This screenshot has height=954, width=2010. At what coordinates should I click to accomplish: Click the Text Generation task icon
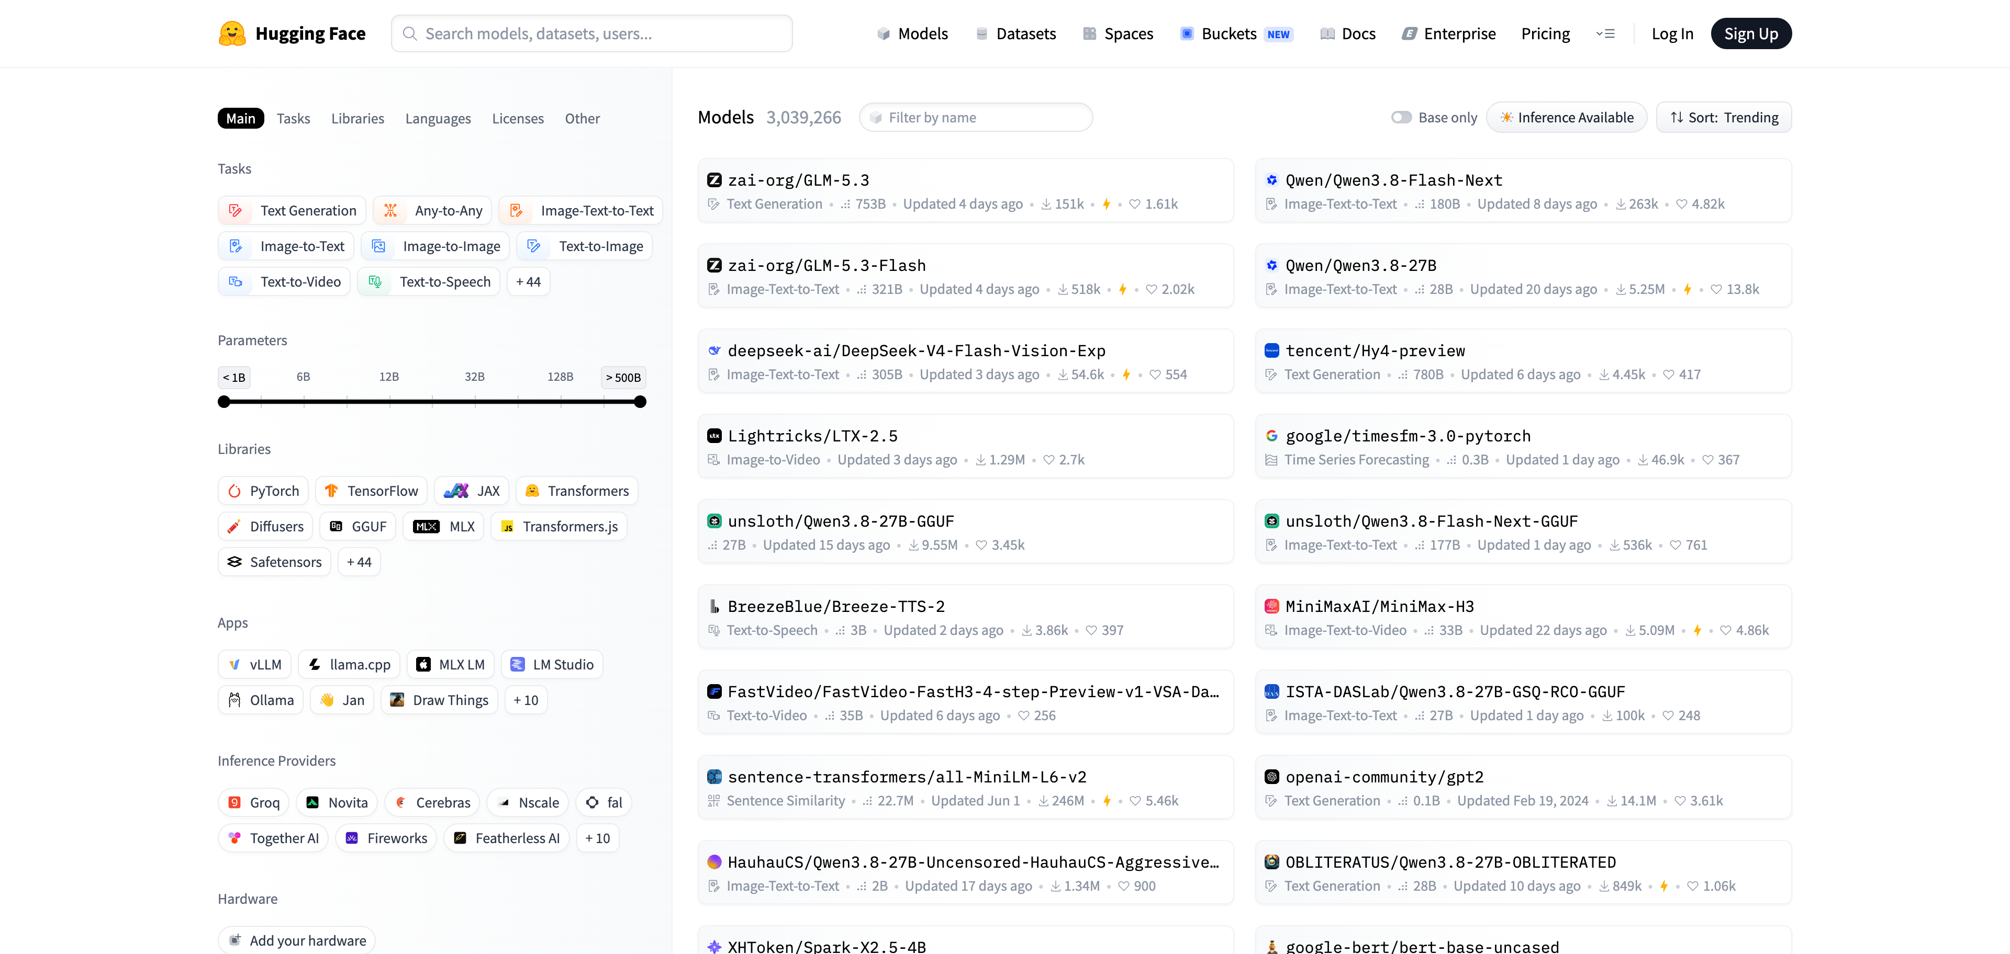[235, 210]
